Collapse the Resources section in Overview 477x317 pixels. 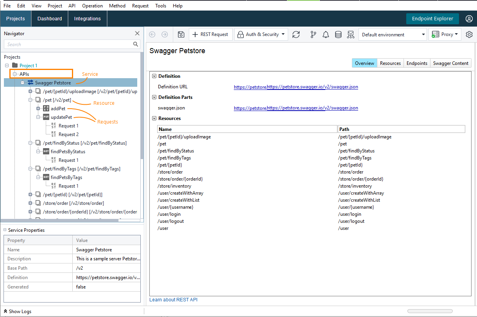click(154, 118)
